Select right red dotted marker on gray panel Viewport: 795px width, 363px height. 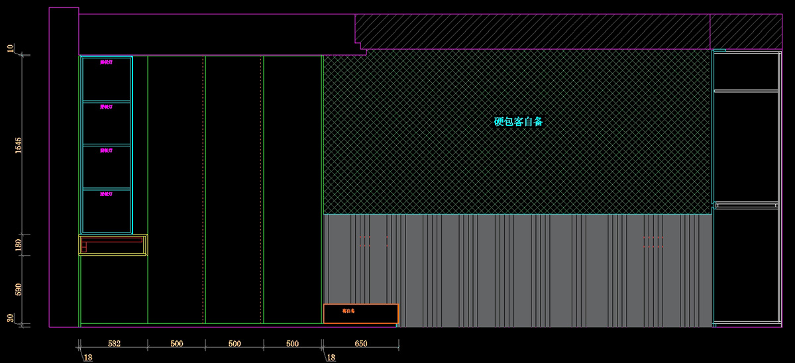pyautogui.click(x=653, y=241)
